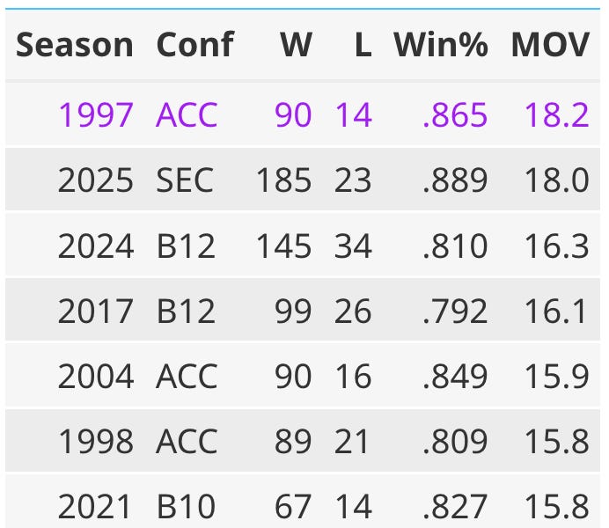
Task: Select the 1998 season cell
Action: (96, 441)
